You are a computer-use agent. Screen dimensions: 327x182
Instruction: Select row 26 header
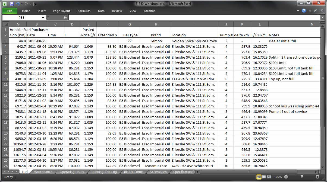[5, 166]
